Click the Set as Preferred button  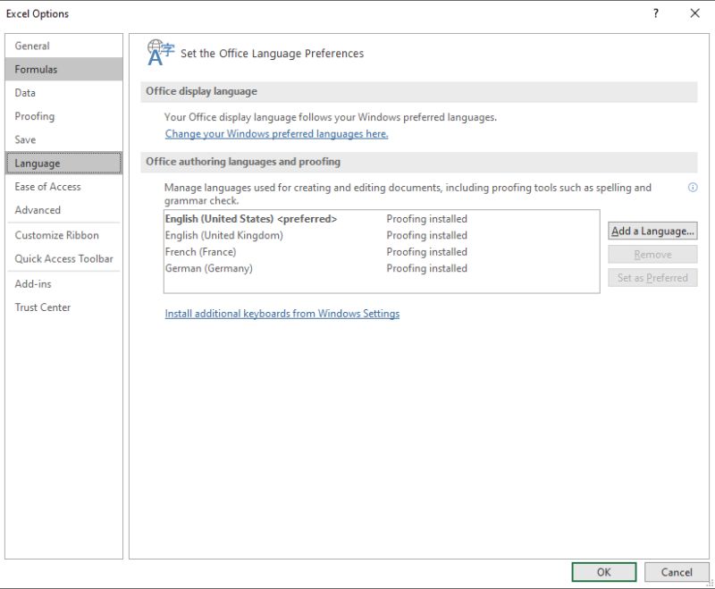(652, 278)
